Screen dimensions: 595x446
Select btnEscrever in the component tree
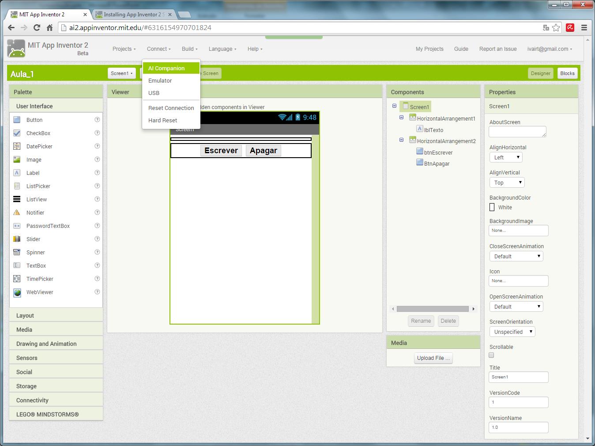(x=438, y=152)
